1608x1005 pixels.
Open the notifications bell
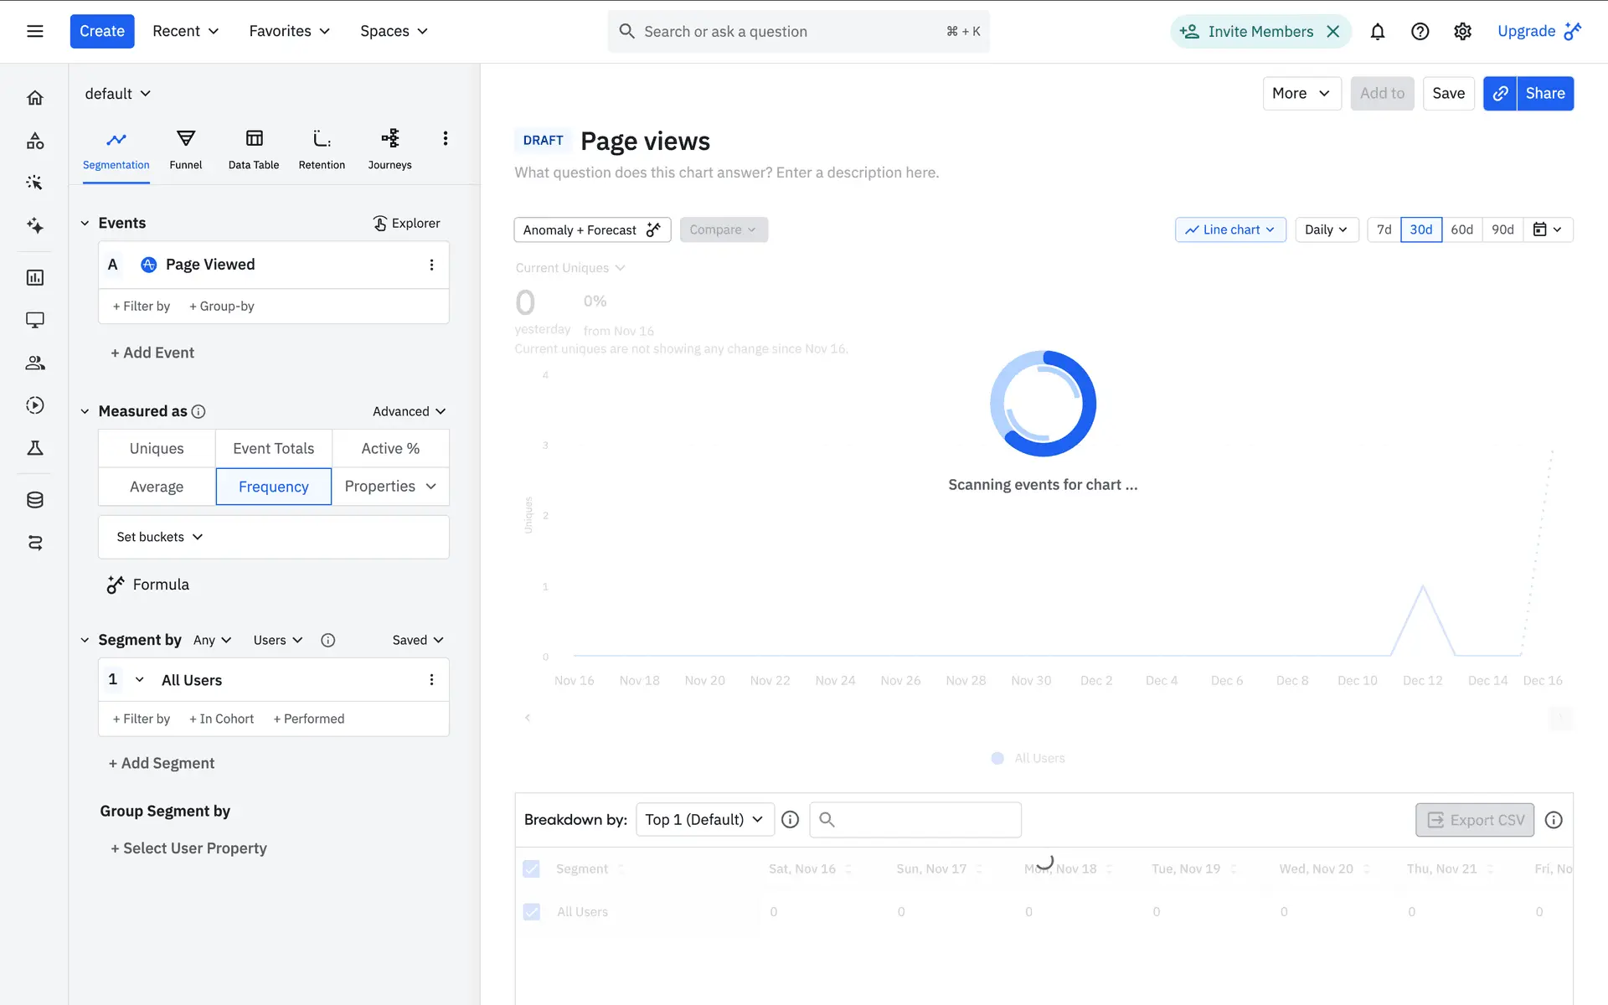(x=1377, y=32)
